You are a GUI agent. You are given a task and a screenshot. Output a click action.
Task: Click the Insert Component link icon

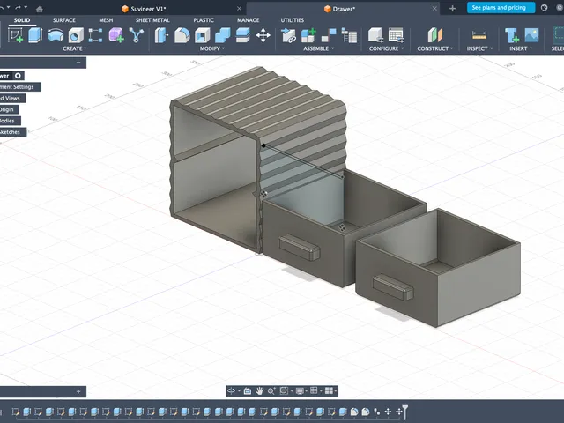288,35
